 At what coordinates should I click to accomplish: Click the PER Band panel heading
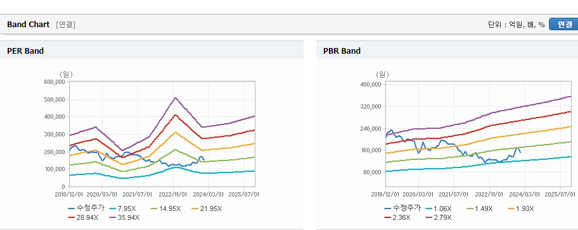click(x=25, y=51)
